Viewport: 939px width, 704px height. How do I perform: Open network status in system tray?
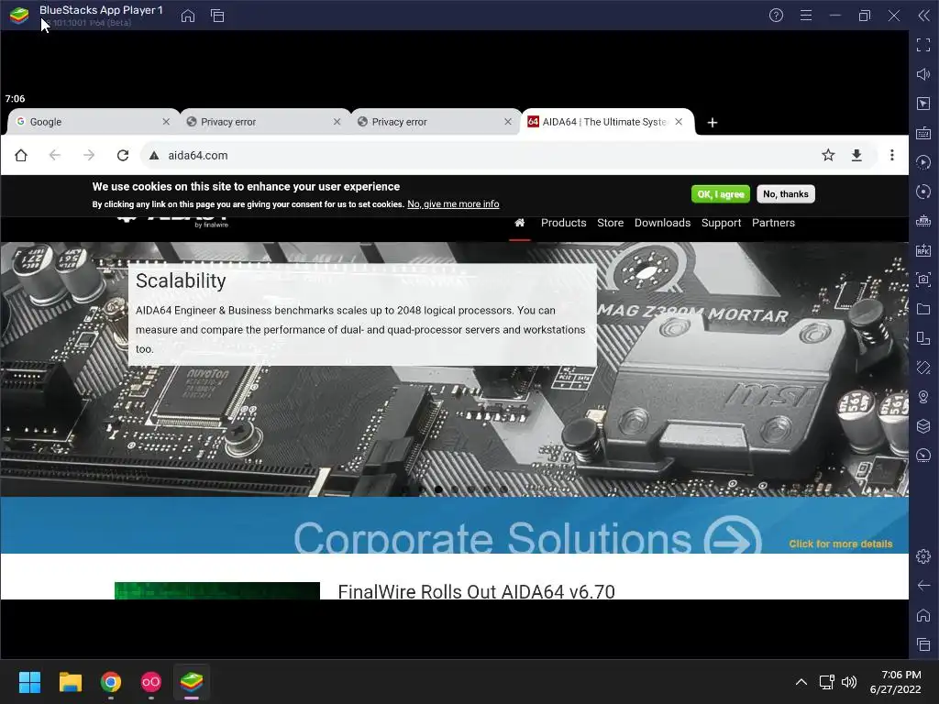(x=826, y=682)
